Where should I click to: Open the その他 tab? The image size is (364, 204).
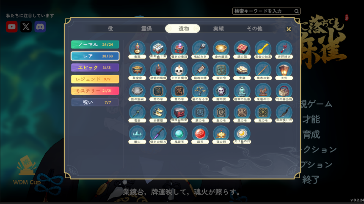[255, 28]
